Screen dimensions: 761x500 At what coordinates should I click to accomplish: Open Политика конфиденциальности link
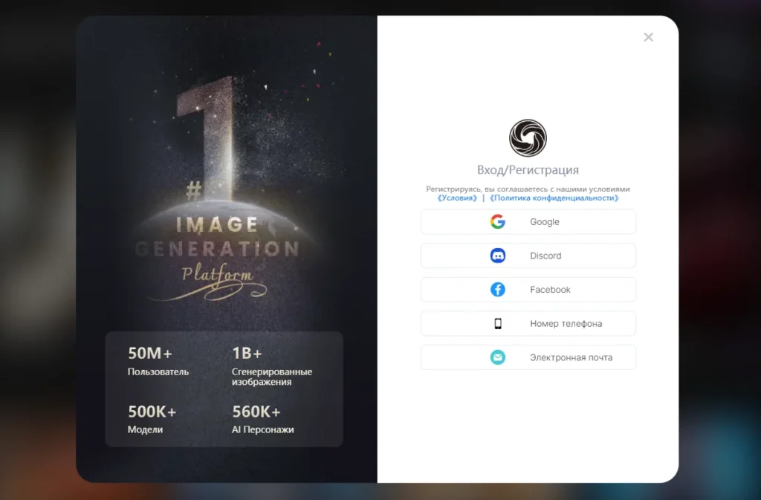[554, 198]
